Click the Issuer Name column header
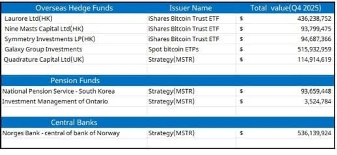This screenshot has height=155, width=337. [191, 8]
